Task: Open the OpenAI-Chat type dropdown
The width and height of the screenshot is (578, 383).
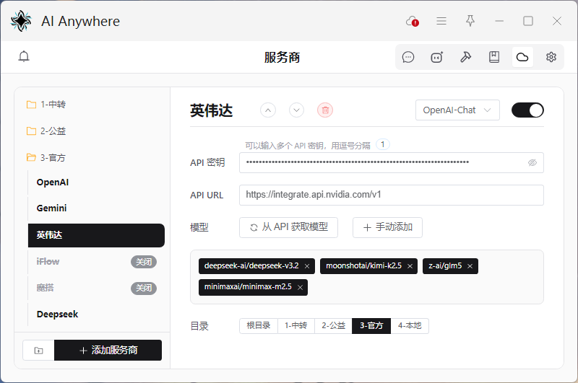Action: [457, 110]
